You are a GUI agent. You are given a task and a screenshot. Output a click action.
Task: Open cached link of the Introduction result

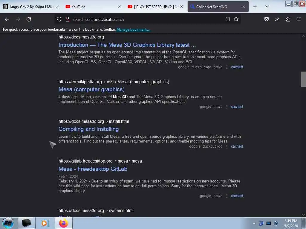237,67
